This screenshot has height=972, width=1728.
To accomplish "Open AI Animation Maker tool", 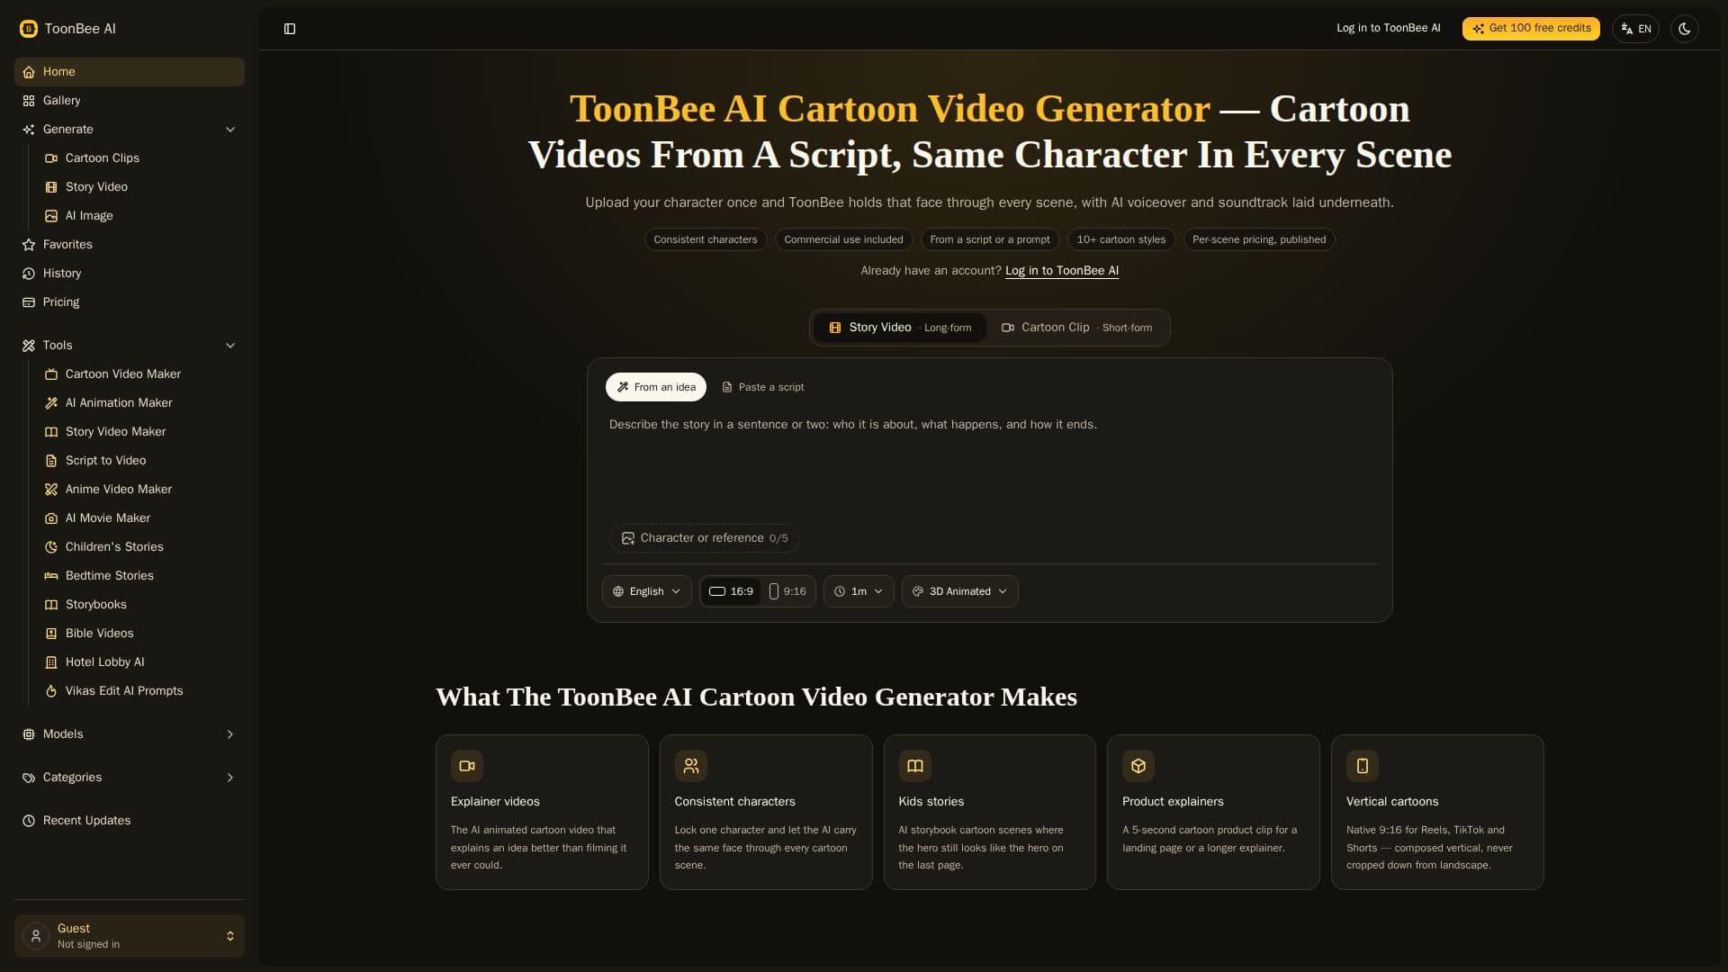I will point(140,403).
